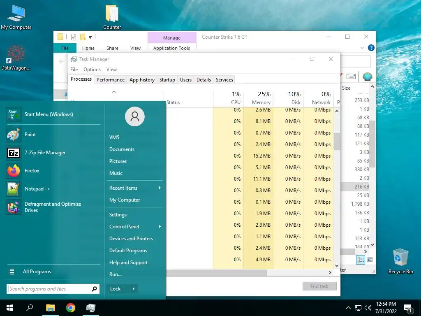Click the Explorer properties checkmark quick-access icon
The width and height of the screenshot is (421, 316).
click(74, 37)
